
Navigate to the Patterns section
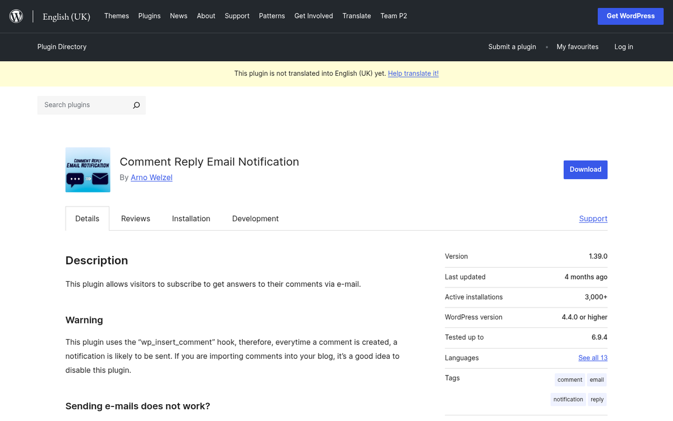point(271,16)
